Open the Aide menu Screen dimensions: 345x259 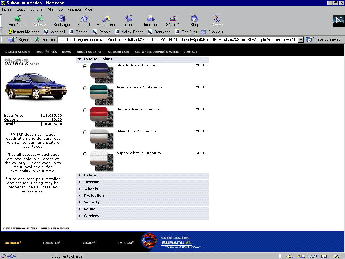pyautogui.click(x=88, y=9)
